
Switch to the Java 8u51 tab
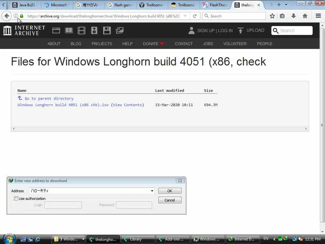25,5
